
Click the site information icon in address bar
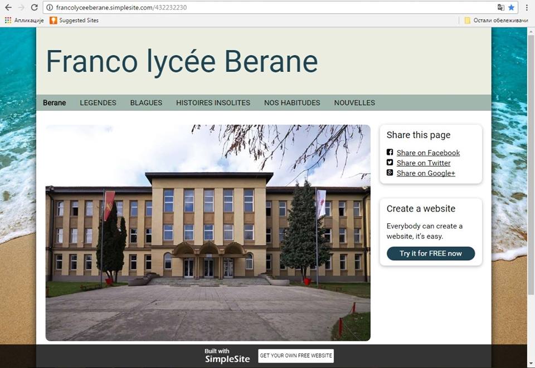[x=50, y=8]
